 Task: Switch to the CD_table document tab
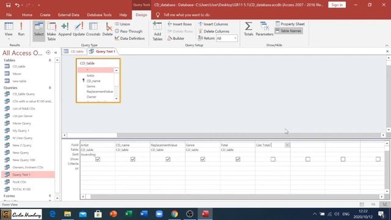[x=74, y=51]
